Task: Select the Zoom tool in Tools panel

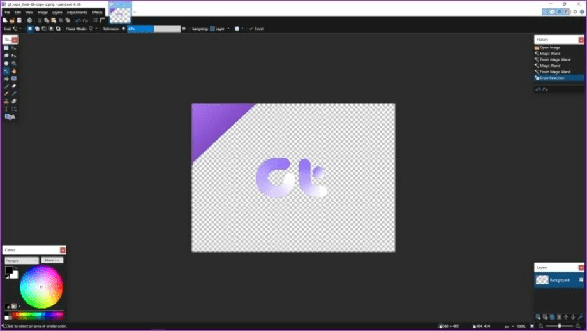Action: pyautogui.click(x=14, y=63)
